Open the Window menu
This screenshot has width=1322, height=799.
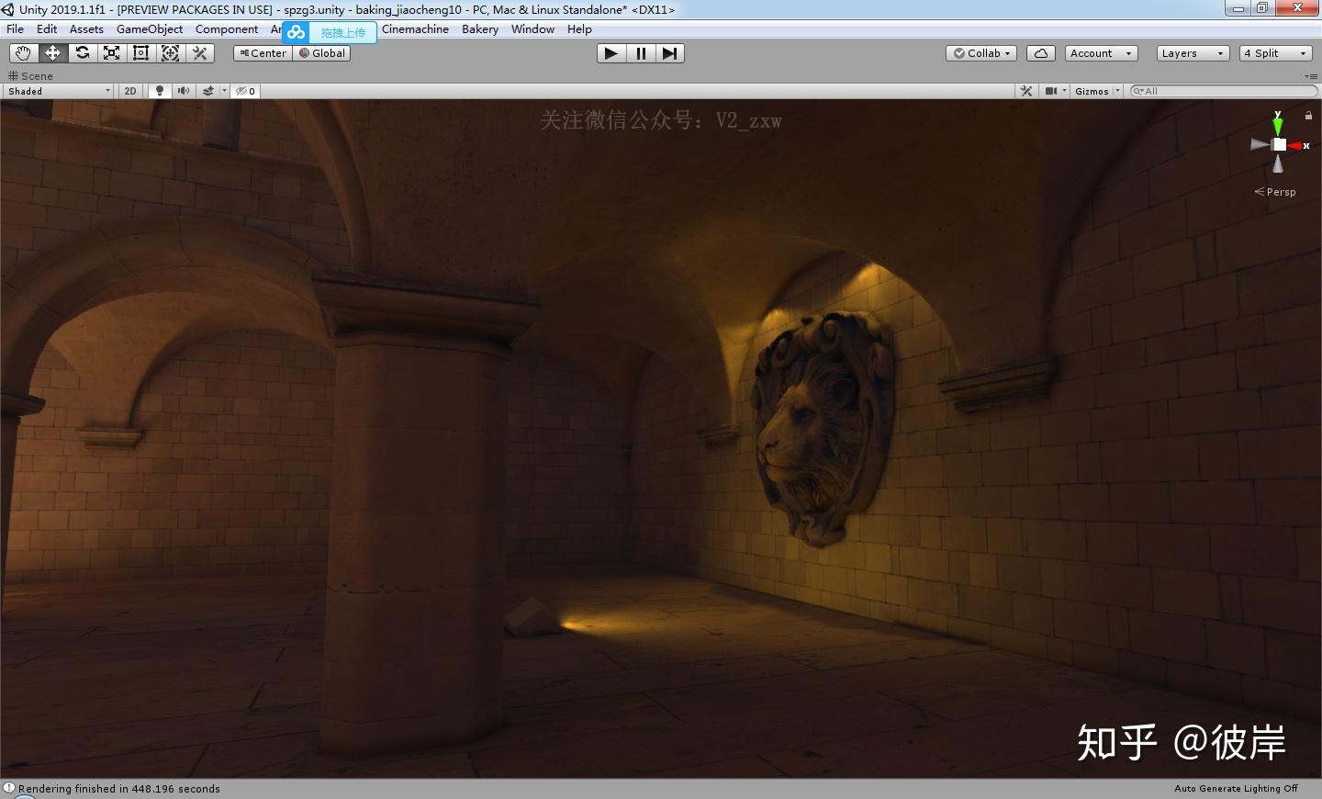click(x=532, y=29)
